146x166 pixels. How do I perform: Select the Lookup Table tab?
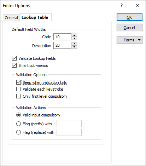35,17
